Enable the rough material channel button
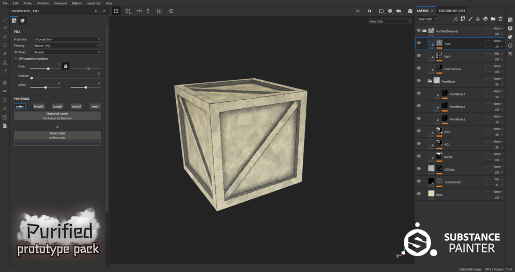 (x=57, y=106)
